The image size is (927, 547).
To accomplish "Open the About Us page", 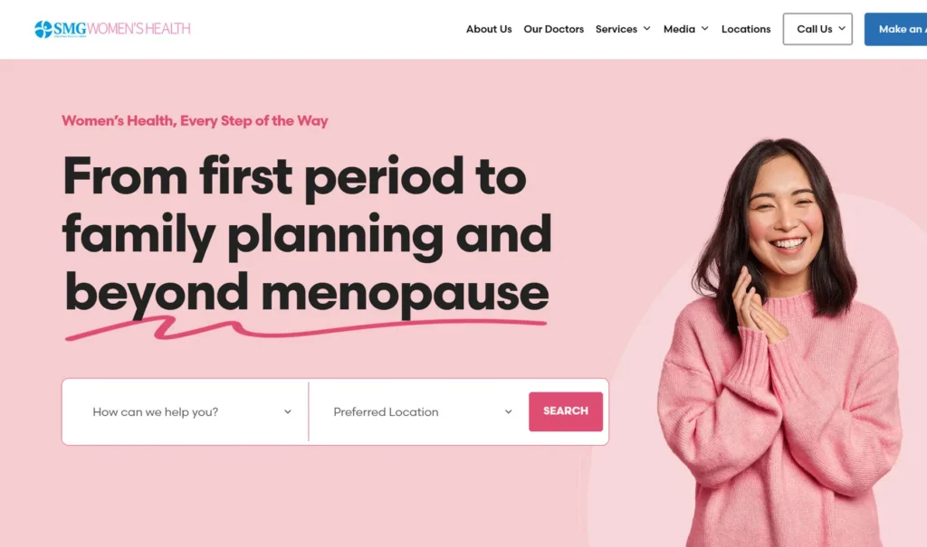I will point(489,29).
